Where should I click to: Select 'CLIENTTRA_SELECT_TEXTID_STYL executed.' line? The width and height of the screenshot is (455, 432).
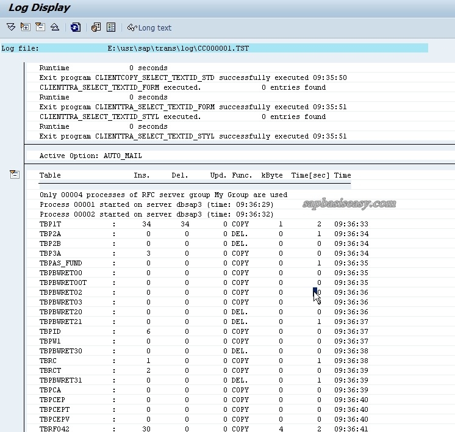pos(120,117)
